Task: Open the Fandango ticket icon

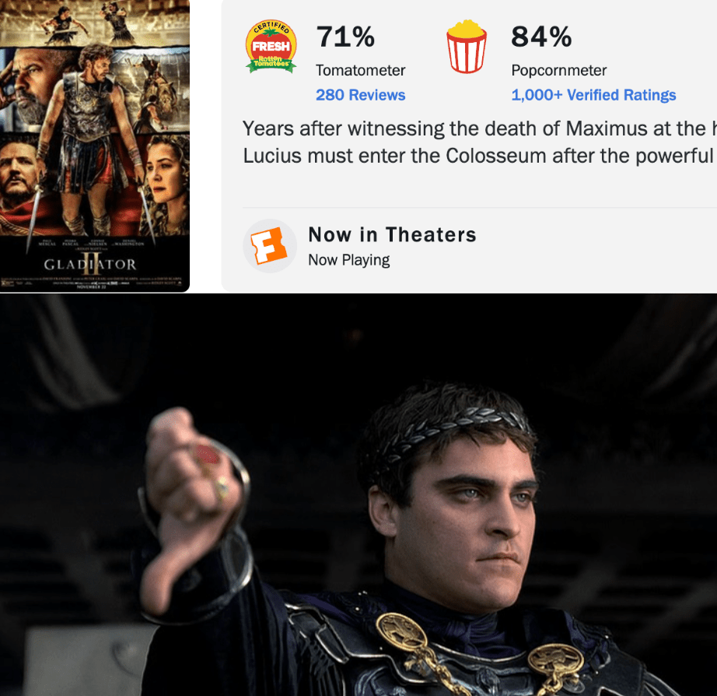Action: click(270, 246)
